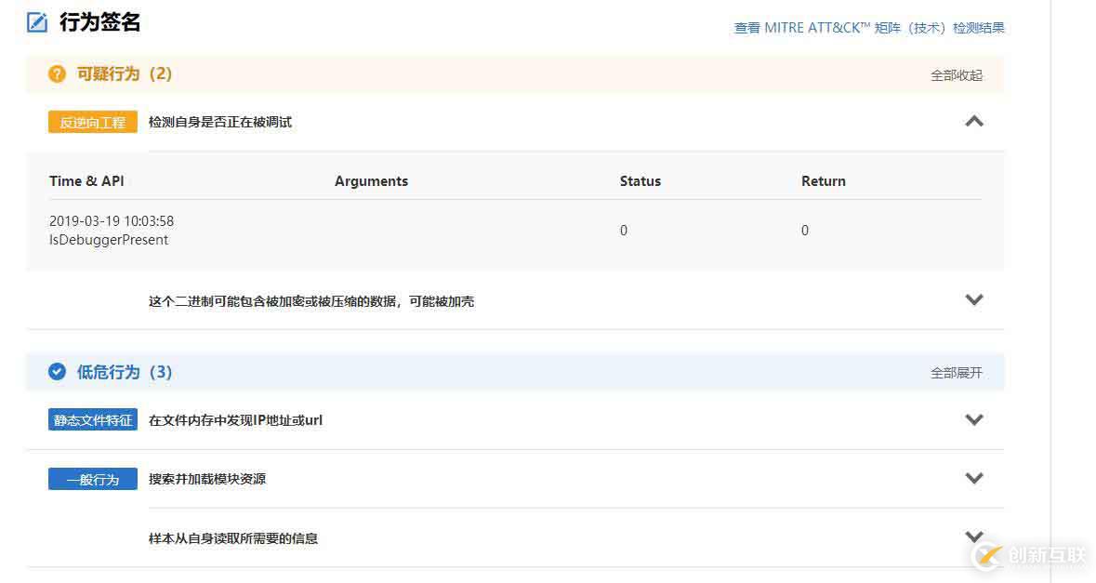Select the 可疑行为 (2) section heading
Image resolution: width=1096 pixels, height=583 pixels.
[125, 74]
